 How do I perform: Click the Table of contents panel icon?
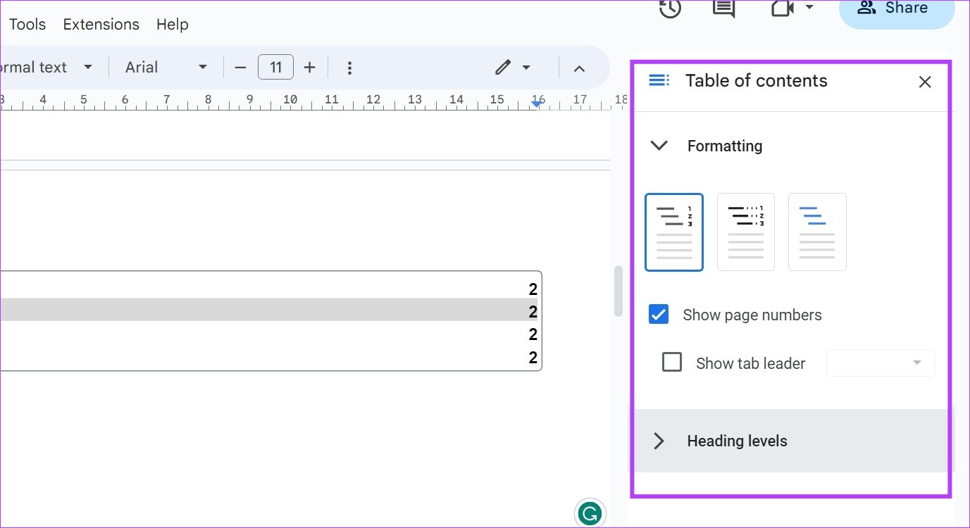click(659, 81)
